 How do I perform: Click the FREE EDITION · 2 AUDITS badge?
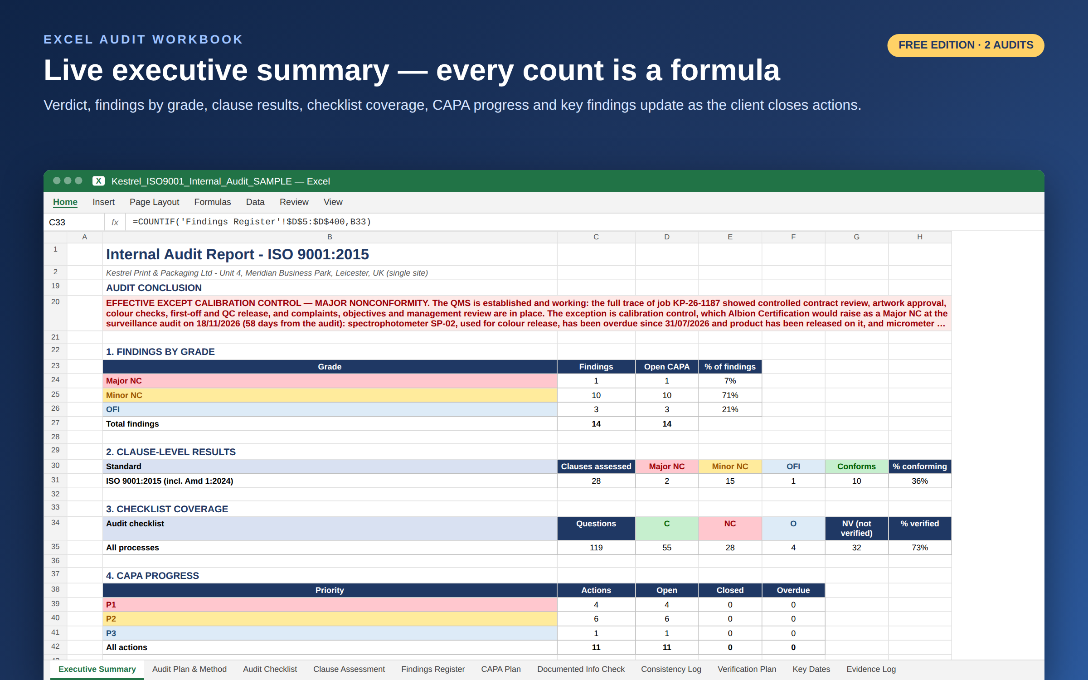(966, 45)
